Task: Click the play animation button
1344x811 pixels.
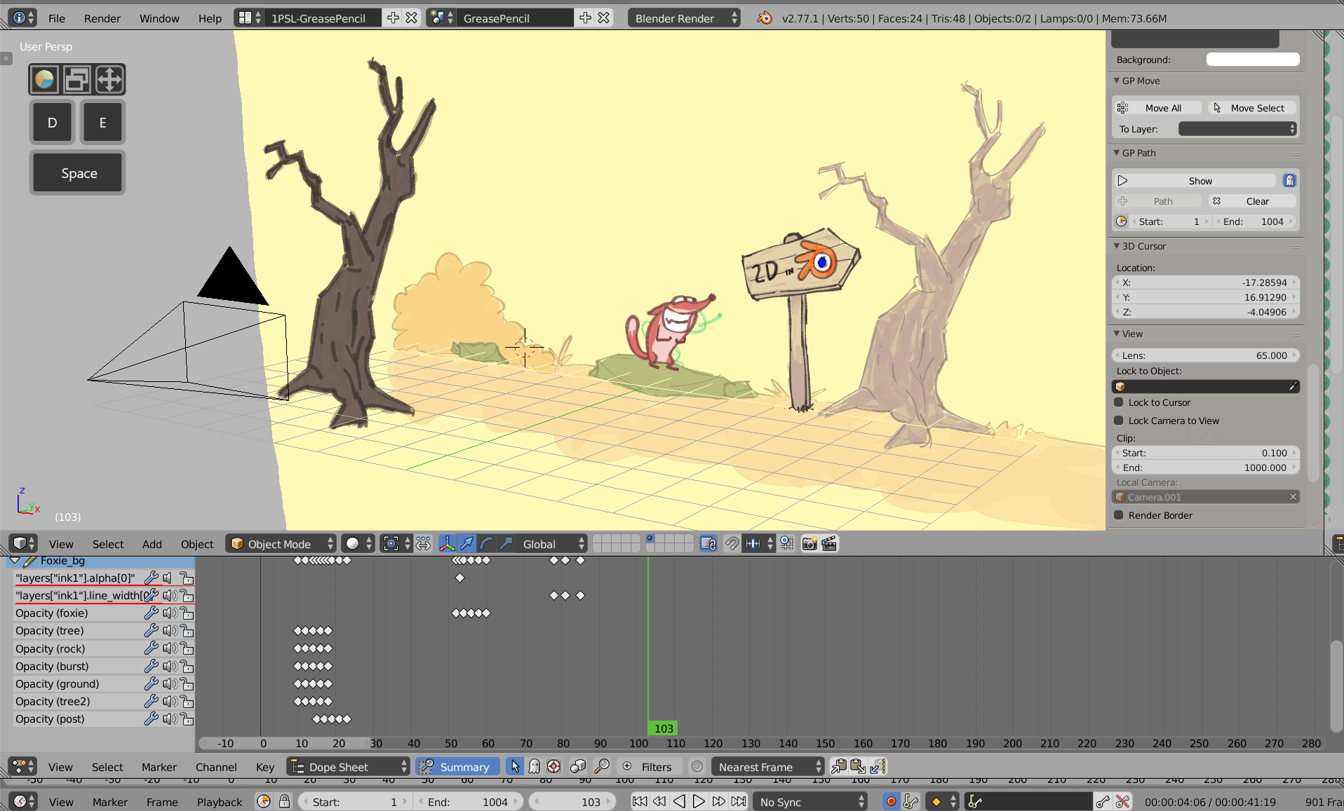Action: 699,801
